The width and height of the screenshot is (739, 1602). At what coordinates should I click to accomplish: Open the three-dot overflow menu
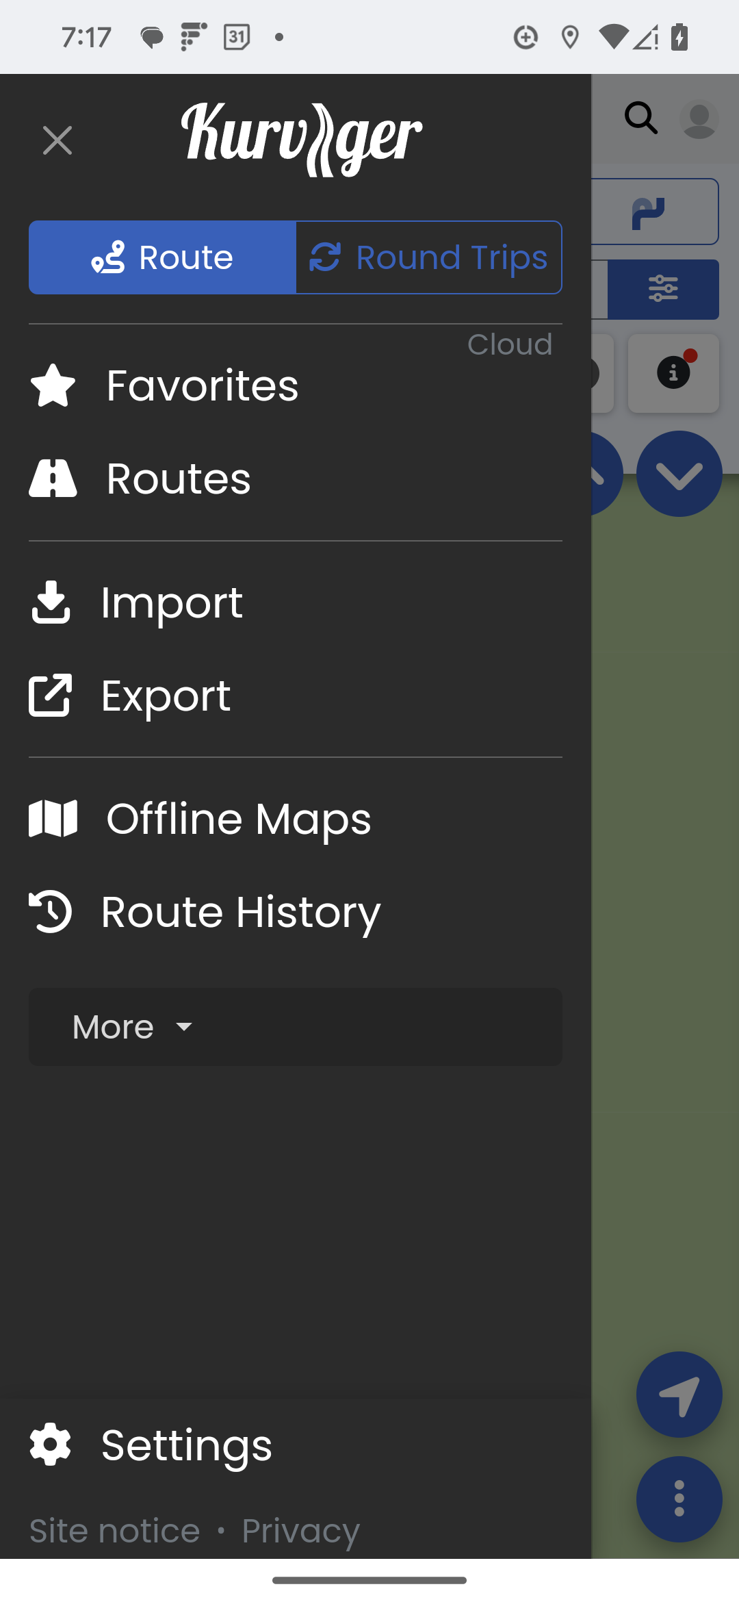679,1499
